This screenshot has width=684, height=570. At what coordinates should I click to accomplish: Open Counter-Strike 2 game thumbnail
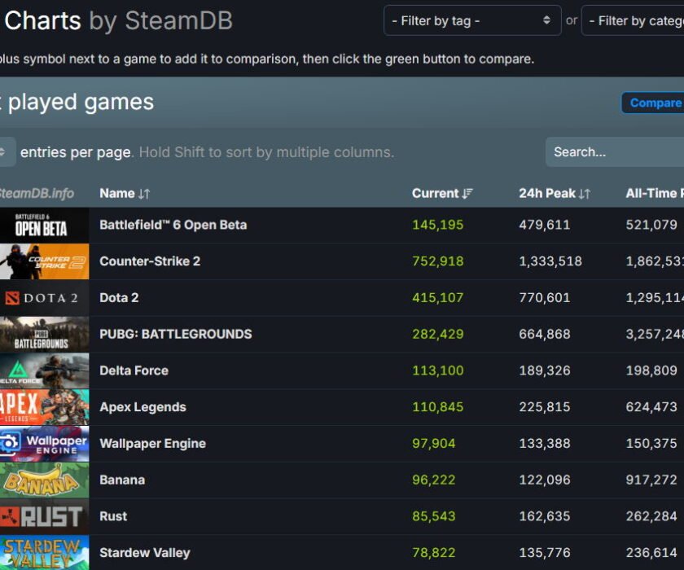45,261
